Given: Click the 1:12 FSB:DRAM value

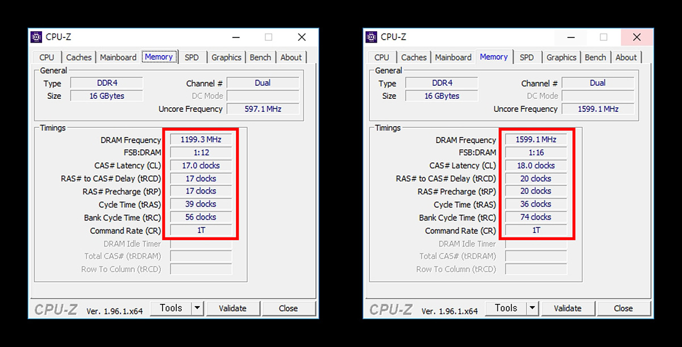Looking at the screenshot, I should click(x=201, y=152).
